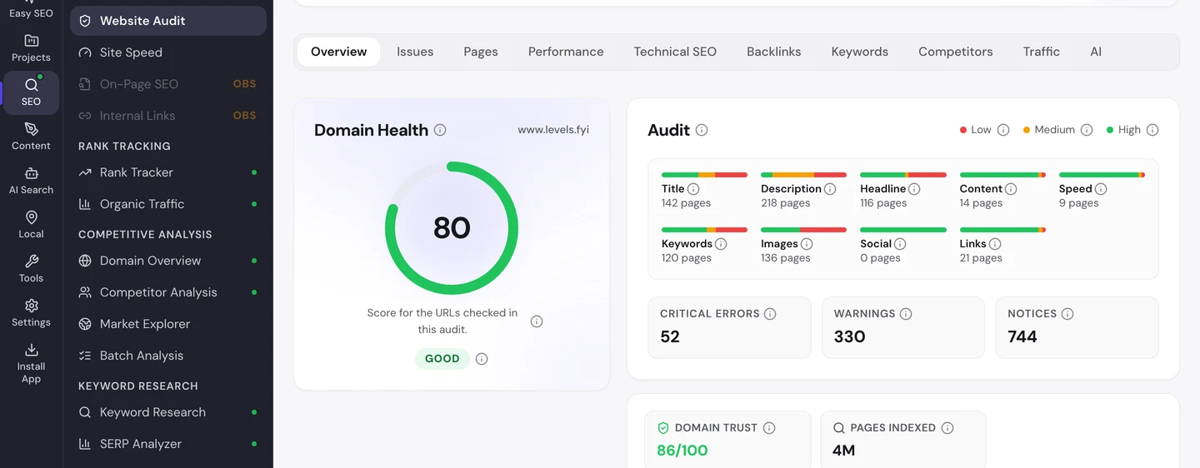Click the Description metric info icon

[x=830, y=189]
